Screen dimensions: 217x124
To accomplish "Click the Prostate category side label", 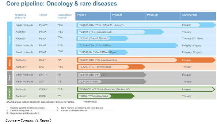I will 10,39.
